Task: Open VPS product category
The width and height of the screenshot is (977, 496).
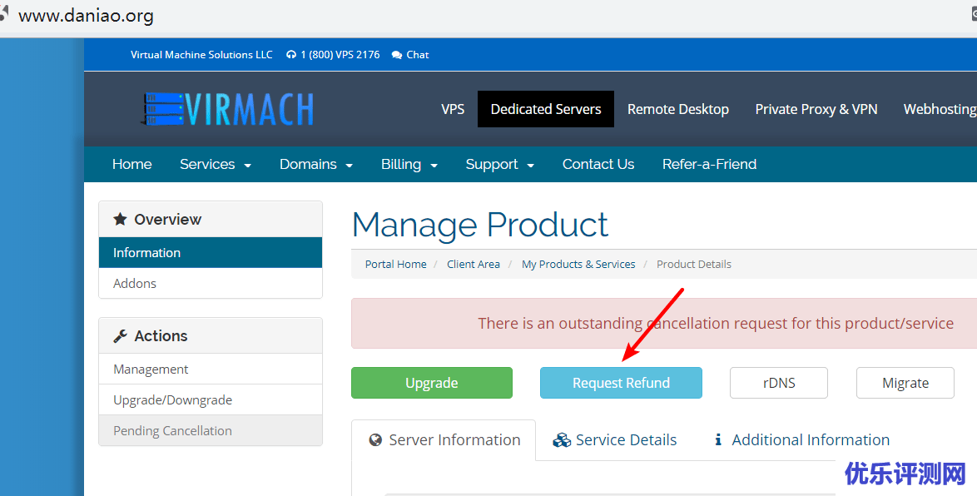Action: point(453,109)
